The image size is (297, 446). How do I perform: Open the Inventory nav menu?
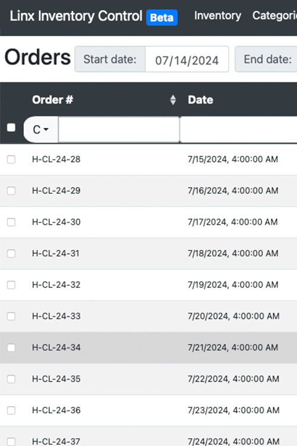pos(217,15)
